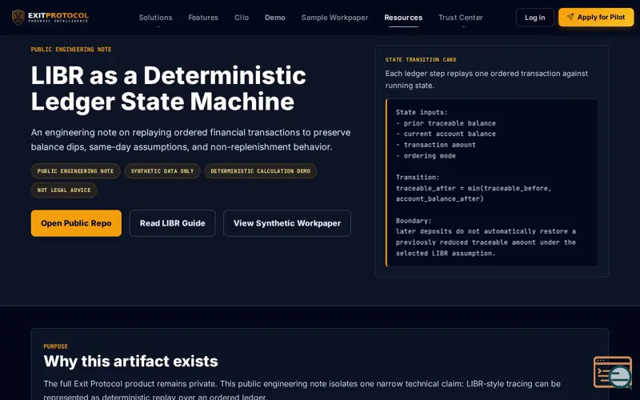Screen dimensions: 640x400
Task: Click the PURPOSE label
Action: point(56,346)
